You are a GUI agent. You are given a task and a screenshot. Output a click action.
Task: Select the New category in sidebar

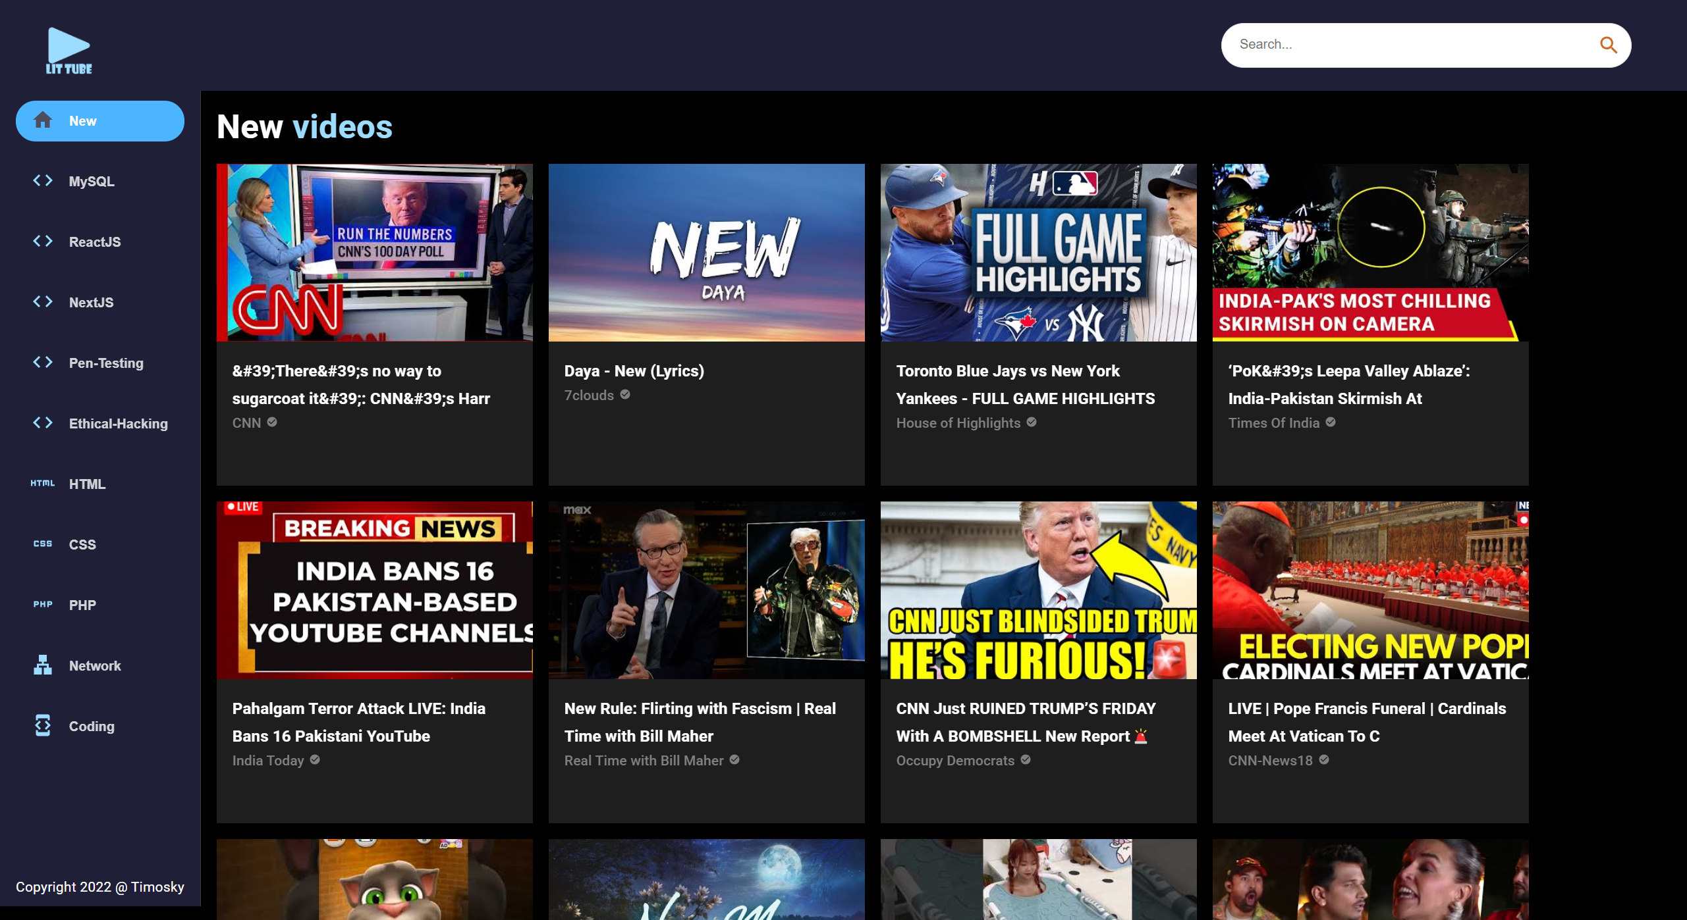point(100,121)
